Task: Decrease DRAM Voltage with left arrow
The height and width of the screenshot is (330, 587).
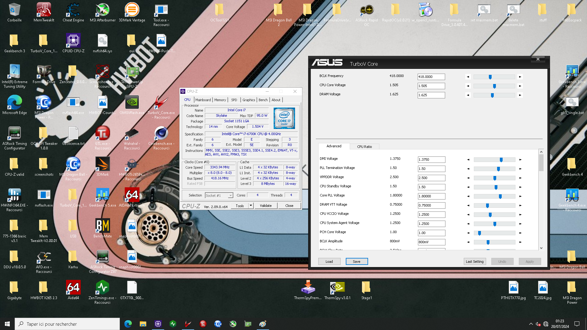Action: (x=468, y=95)
